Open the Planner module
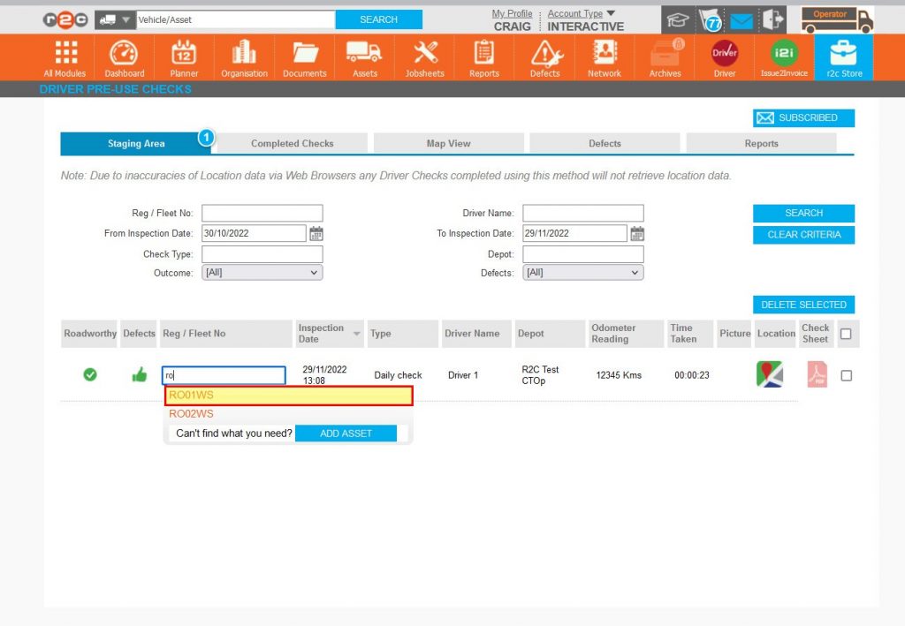Image resolution: width=905 pixels, height=626 pixels. tap(184, 57)
